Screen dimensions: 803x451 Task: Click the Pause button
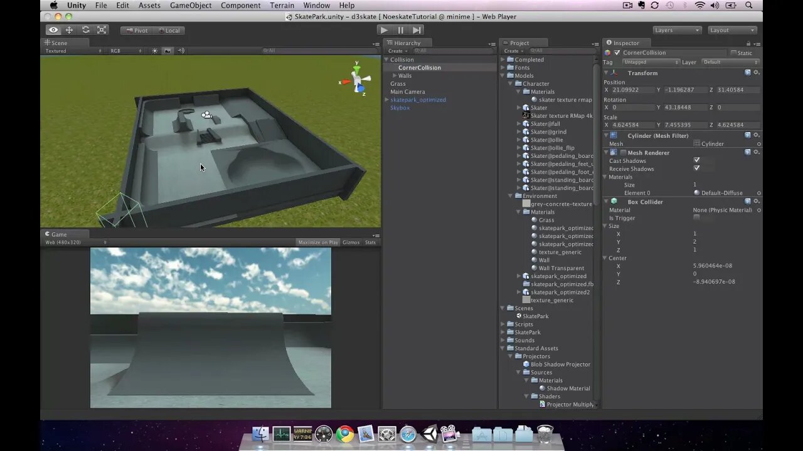(x=401, y=30)
